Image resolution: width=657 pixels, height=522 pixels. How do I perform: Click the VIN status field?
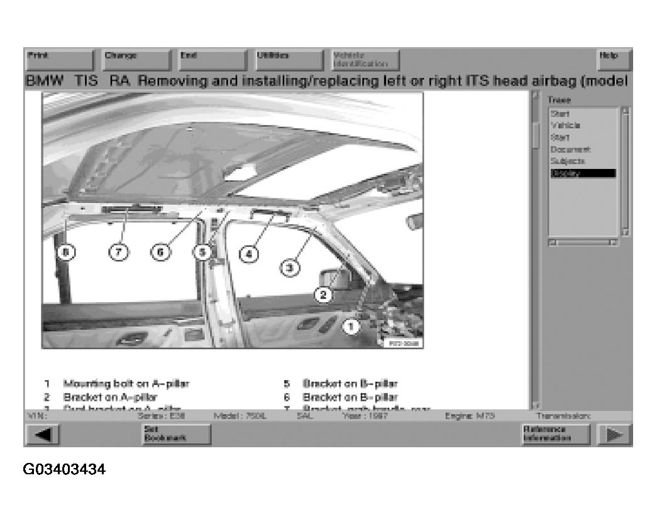(37, 416)
